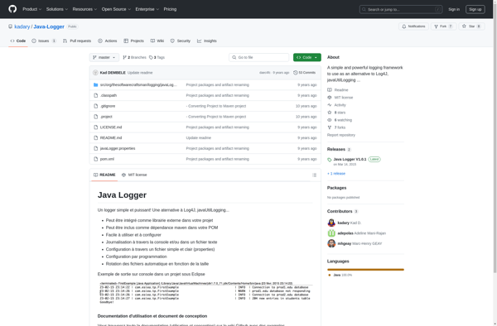Screen dimensions: 497x326
Task: Open the Insights tab
Action: pos(206,41)
